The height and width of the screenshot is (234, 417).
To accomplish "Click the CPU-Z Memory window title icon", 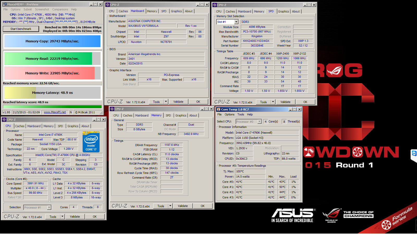I will 112,109.
